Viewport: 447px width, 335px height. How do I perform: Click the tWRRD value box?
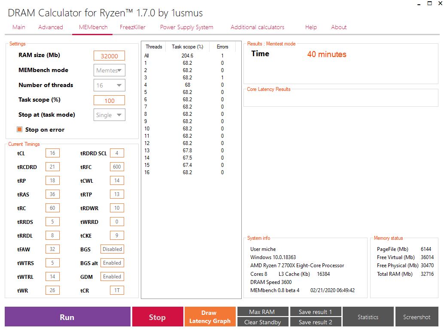click(x=117, y=221)
